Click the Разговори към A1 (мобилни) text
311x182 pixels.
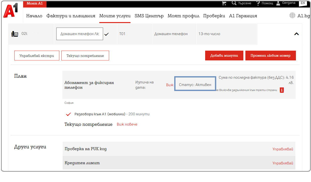[x=100, y=114]
